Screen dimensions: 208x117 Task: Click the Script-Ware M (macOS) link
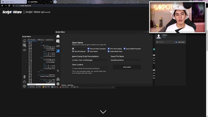(x=38, y=12)
